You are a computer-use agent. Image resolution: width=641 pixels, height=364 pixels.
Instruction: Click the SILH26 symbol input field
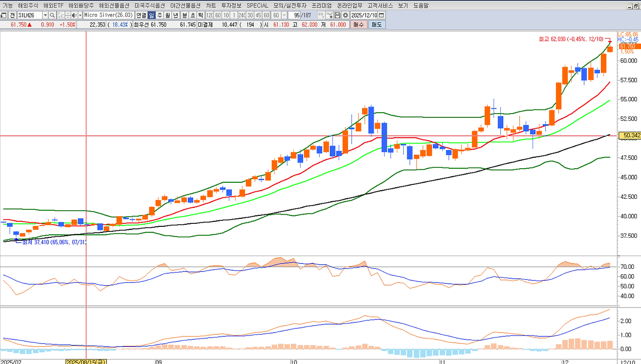tap(29, 15)
